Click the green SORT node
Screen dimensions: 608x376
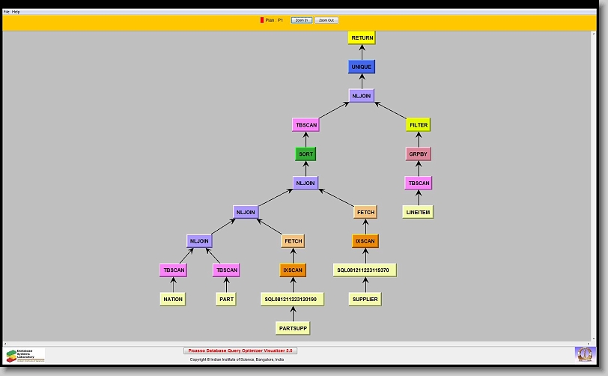(305, 154)
